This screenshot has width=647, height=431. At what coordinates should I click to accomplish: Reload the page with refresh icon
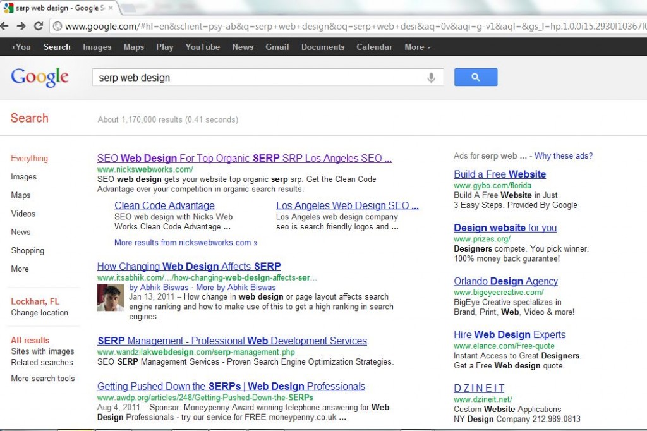(39, 26)
